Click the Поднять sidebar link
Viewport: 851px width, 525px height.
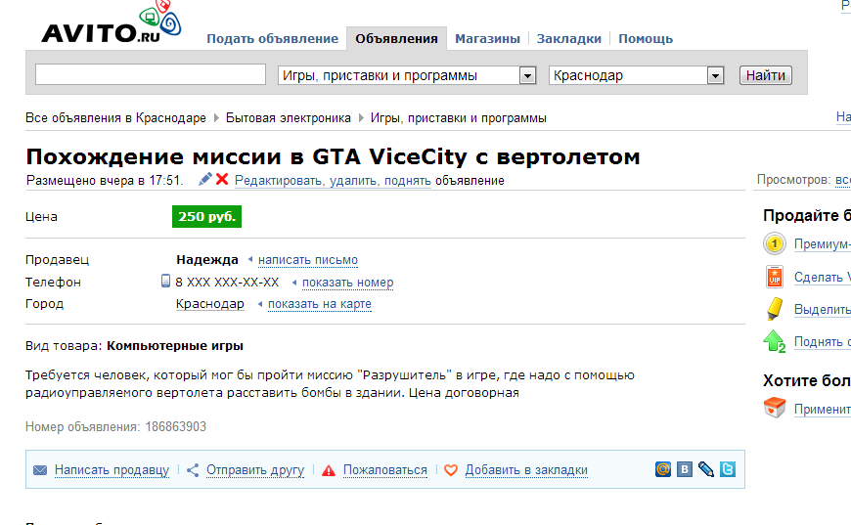click(x=823, y=342)
